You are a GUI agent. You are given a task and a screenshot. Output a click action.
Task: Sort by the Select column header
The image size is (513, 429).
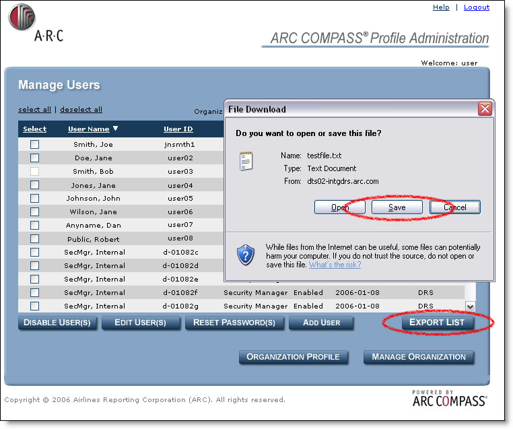[x=35, y=129]
